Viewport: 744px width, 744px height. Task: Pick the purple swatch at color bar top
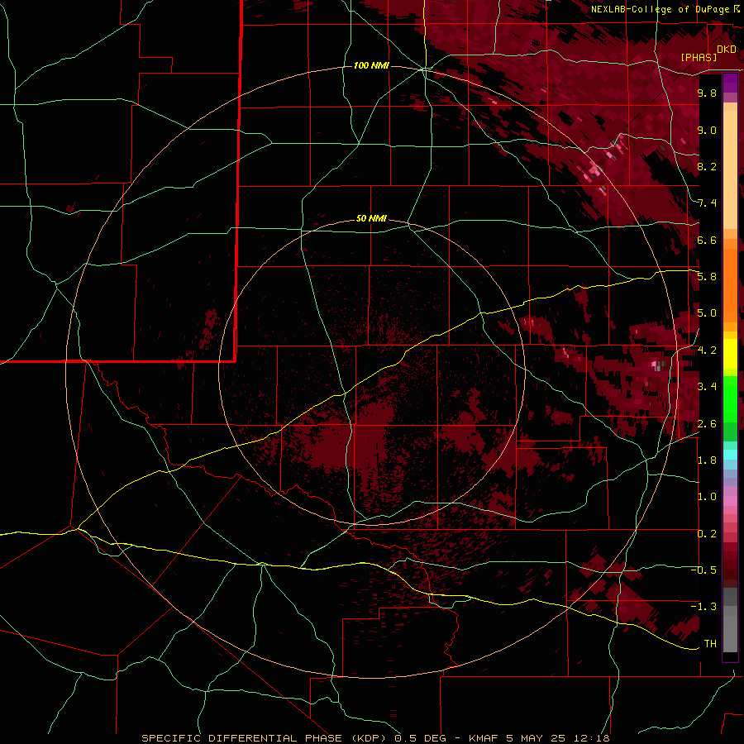730,83
